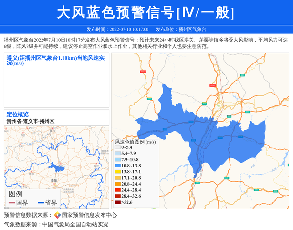Select the 10.8~13.8 blue legend swatch
This screenshot has width=293, height=230.
tap(117, 166)
